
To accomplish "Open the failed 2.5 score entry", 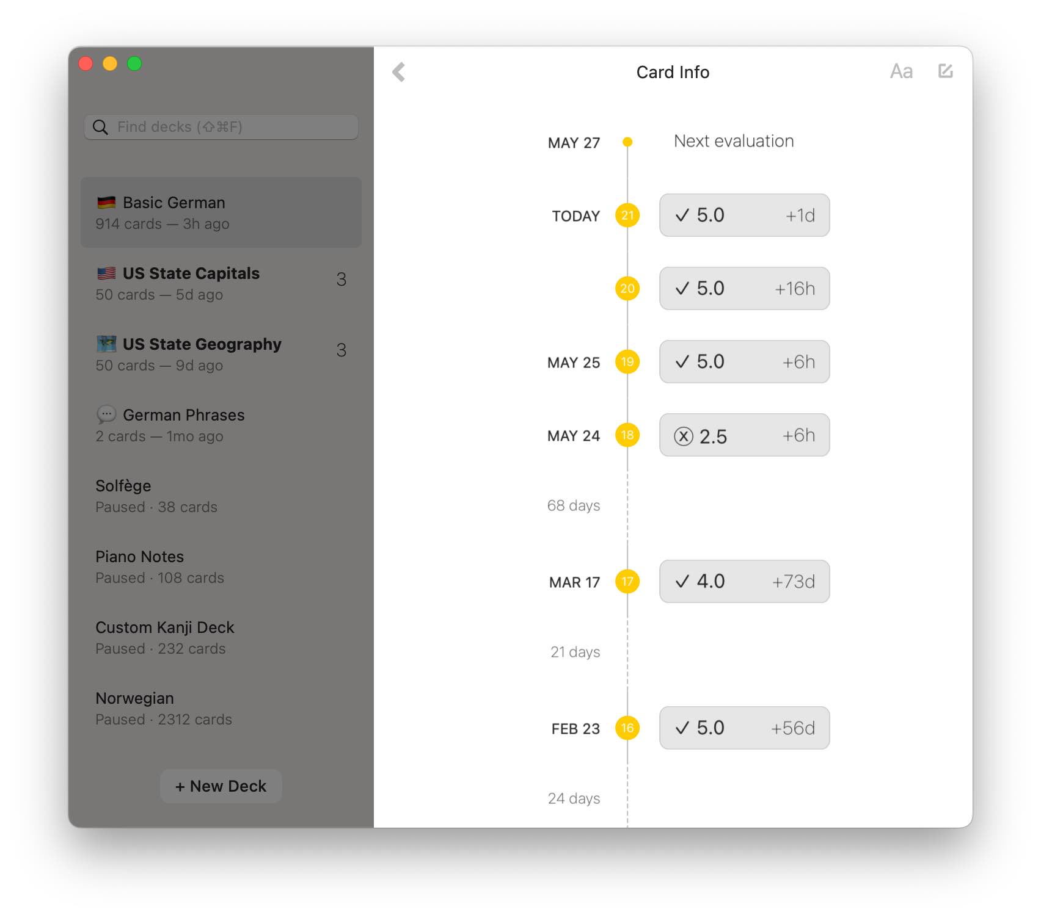I will pos(744,435).
